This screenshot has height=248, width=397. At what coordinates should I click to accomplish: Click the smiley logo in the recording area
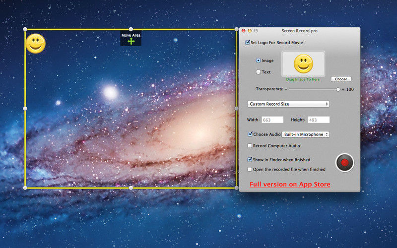pos(36,44)
